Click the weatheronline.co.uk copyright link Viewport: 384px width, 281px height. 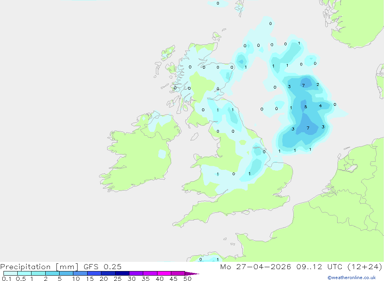pyautogui.click(x=352, y=277)
